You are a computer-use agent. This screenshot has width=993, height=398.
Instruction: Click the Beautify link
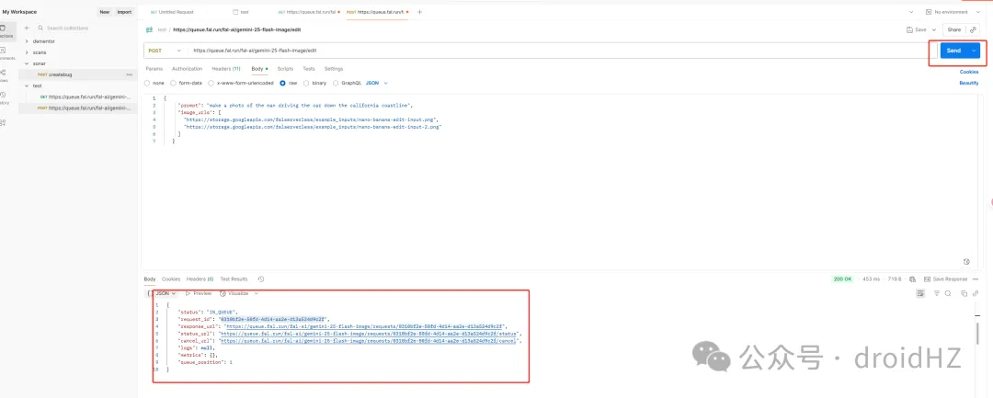tap(969, 83)
